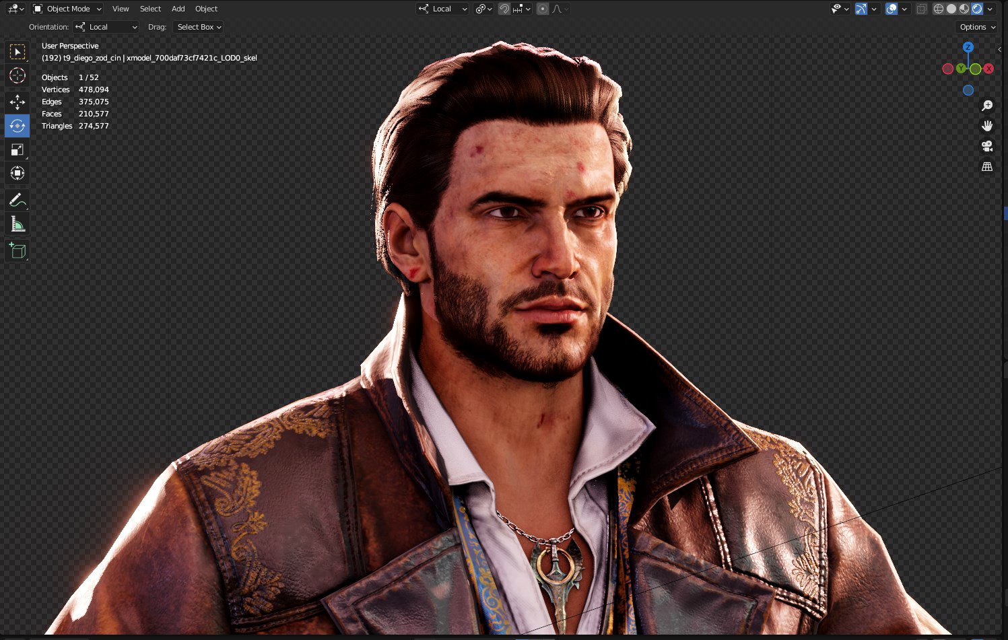
Task: Select the Scale tool
Action: [18, 149]
